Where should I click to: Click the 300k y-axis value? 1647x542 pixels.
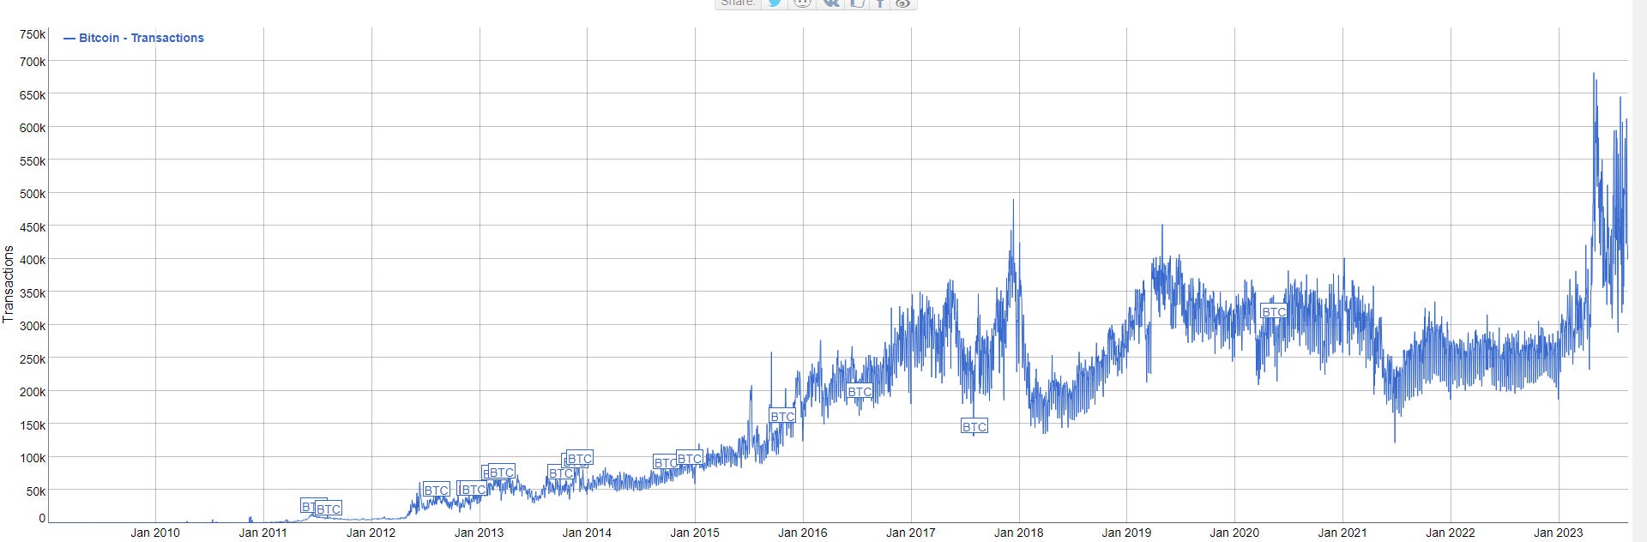33,326
